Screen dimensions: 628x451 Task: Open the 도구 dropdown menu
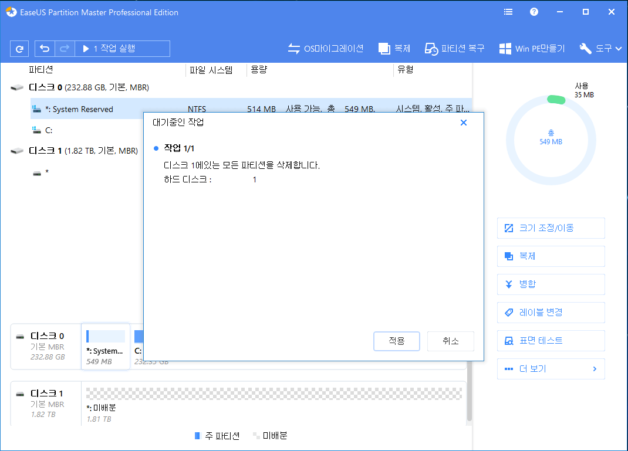point(600,48)
